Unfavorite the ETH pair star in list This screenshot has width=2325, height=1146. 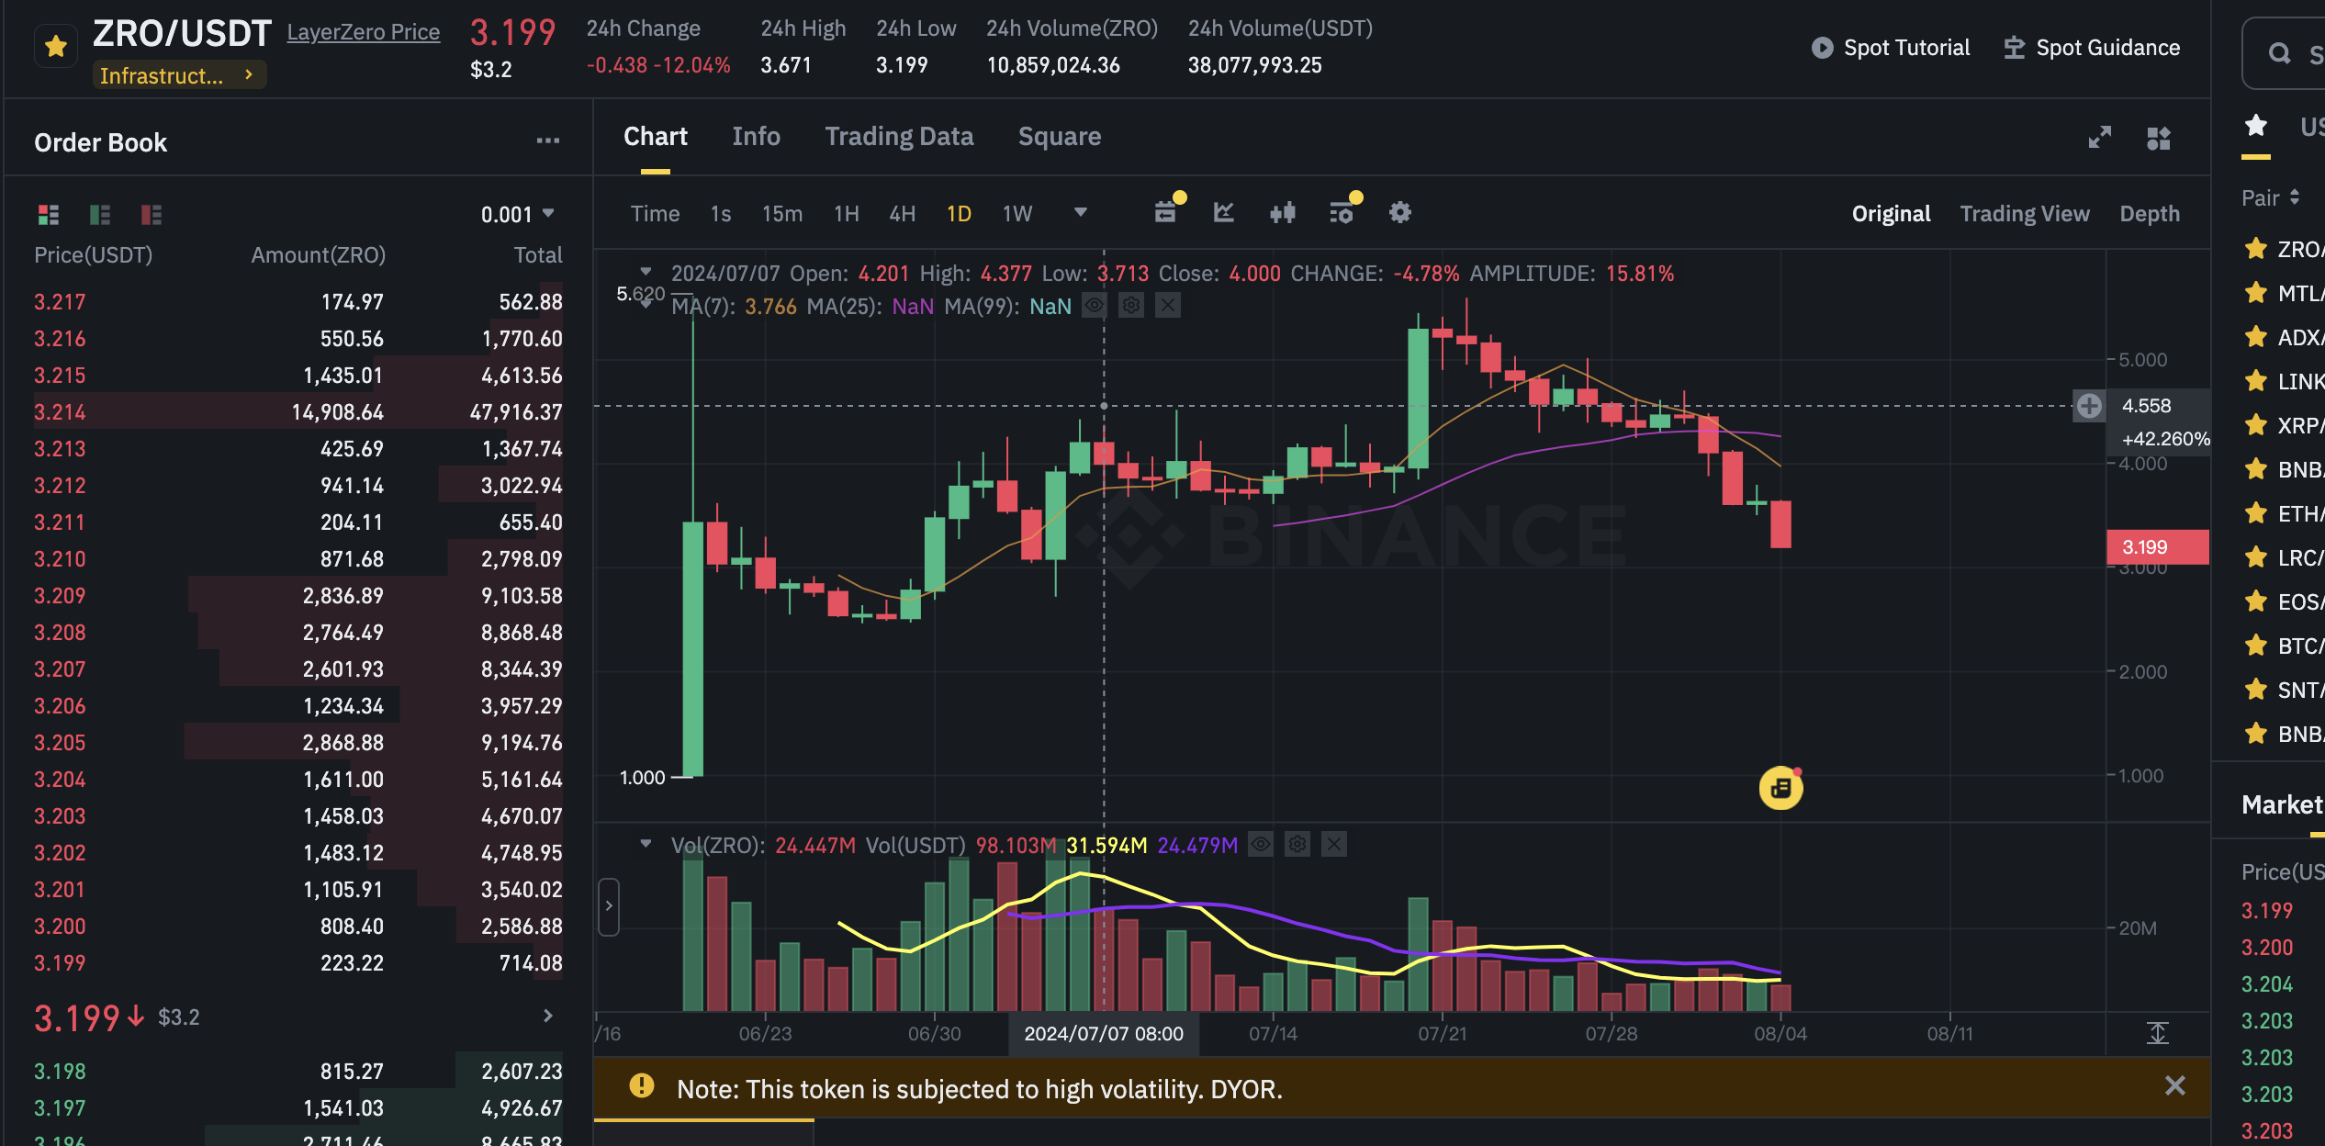tap(2256, 513)
